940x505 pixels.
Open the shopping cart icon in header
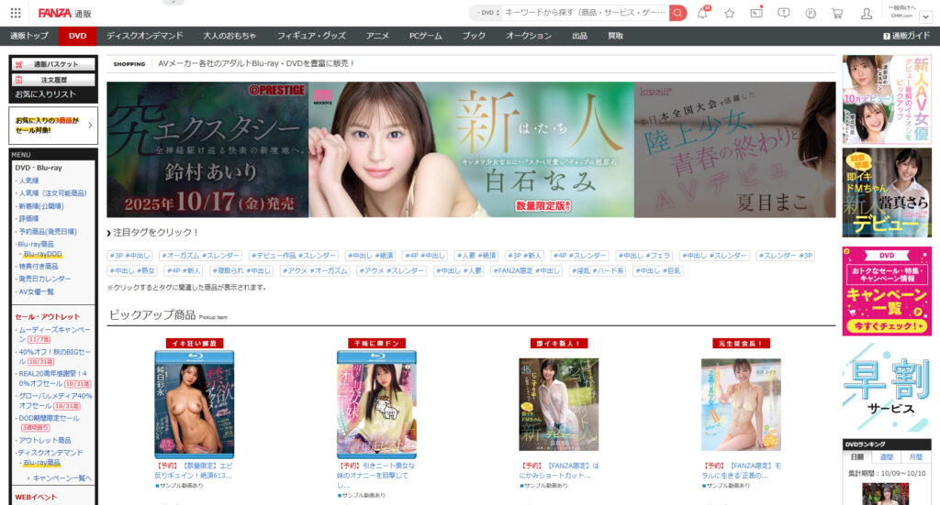coord(837,13)
